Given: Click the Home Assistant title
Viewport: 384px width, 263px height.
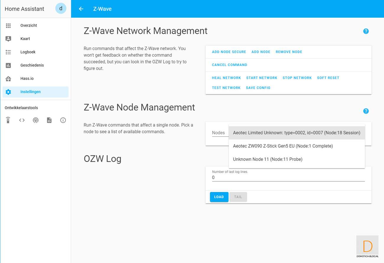Looking at the screenshot, I should [x=25, y=9].
